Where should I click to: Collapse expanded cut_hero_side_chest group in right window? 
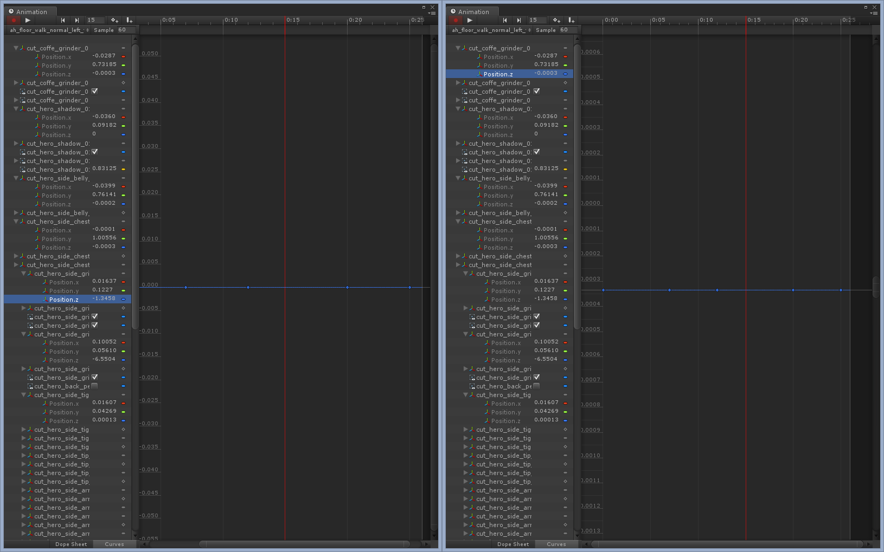click(x=458, y=222)
